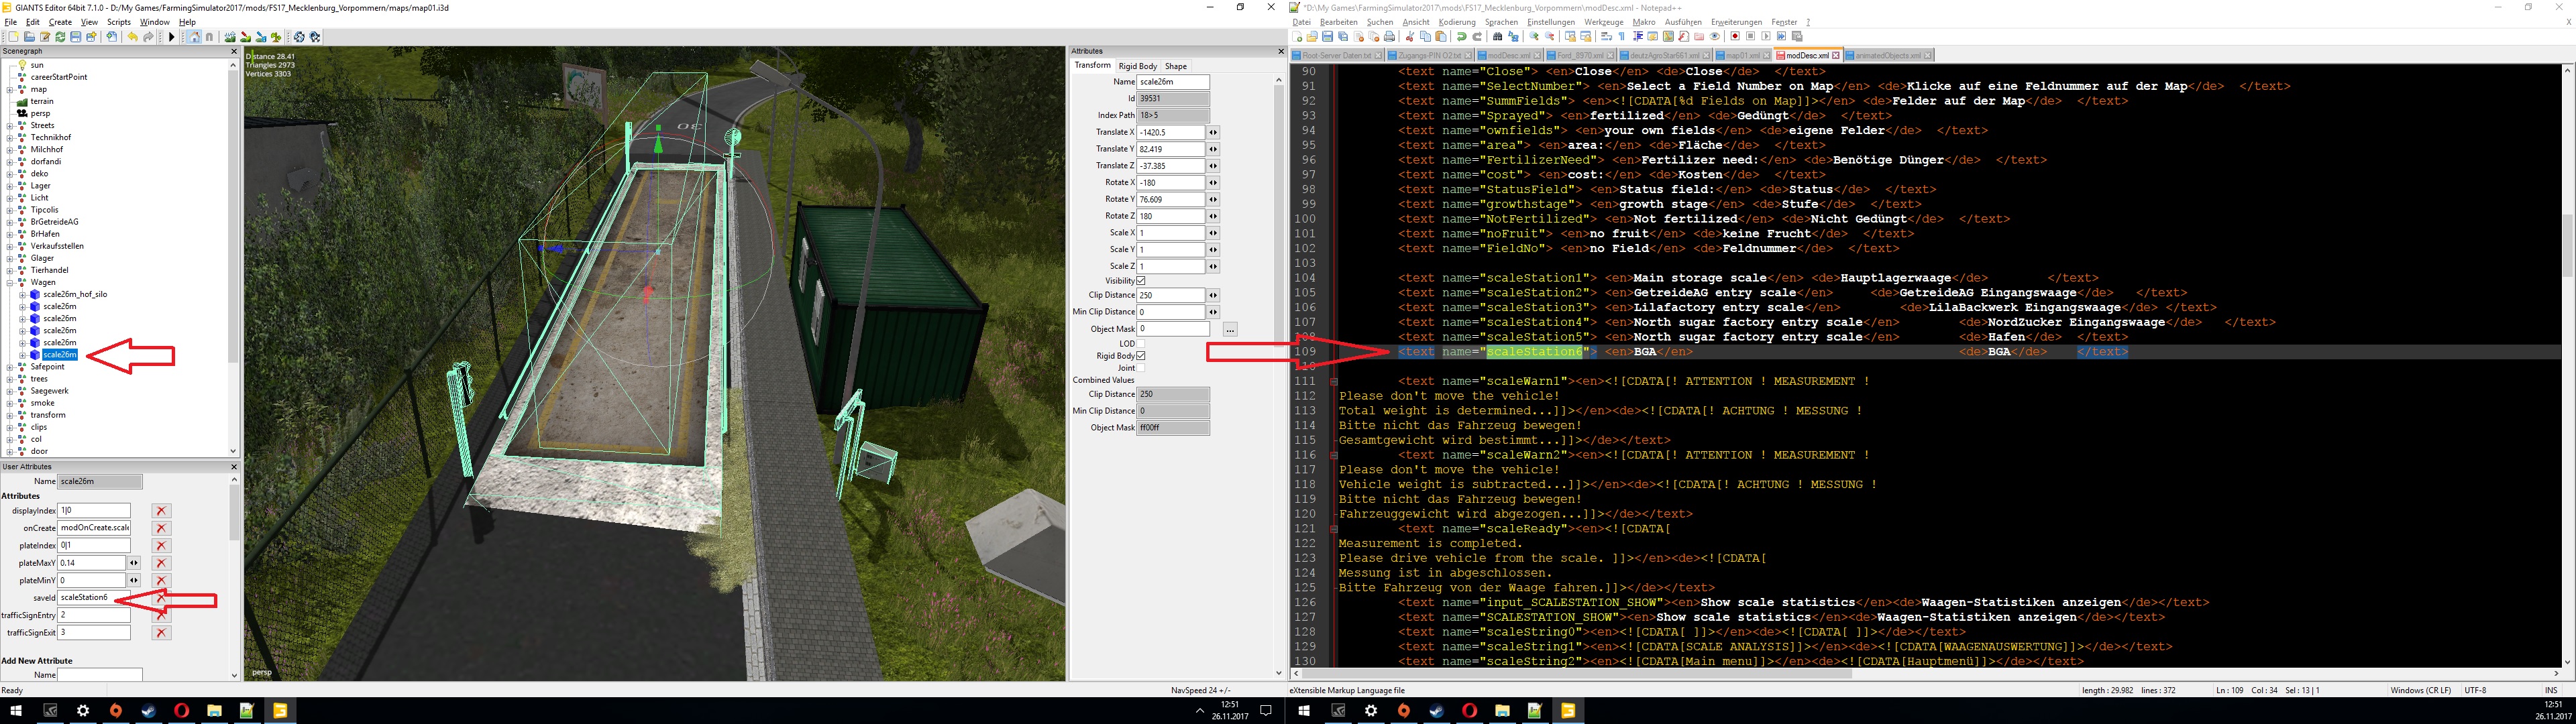Click the foliage paint mode tree icon
The image size is (2576, 724).
click(x=276, y=37)
